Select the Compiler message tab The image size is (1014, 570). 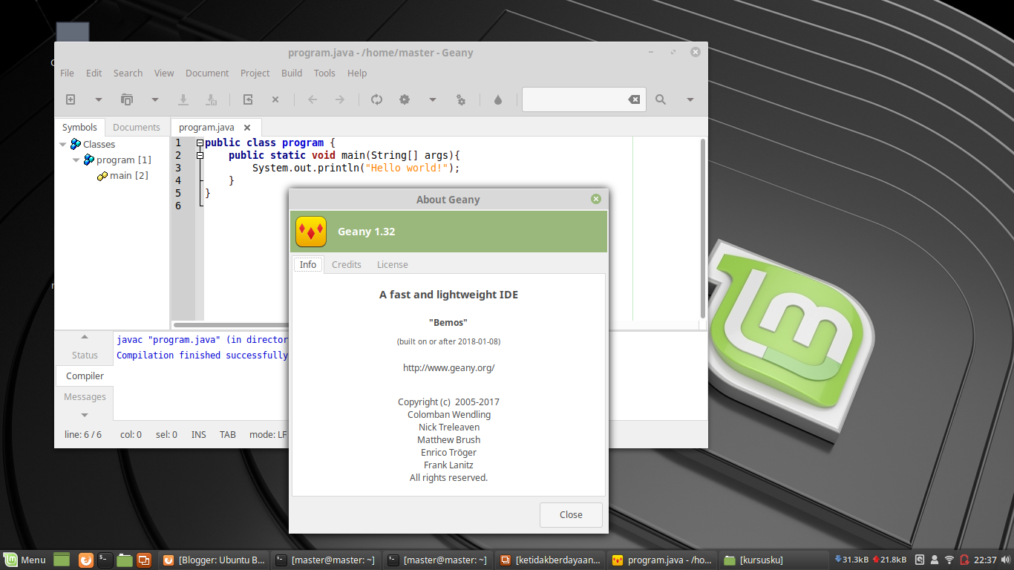(x=85, y=376)
